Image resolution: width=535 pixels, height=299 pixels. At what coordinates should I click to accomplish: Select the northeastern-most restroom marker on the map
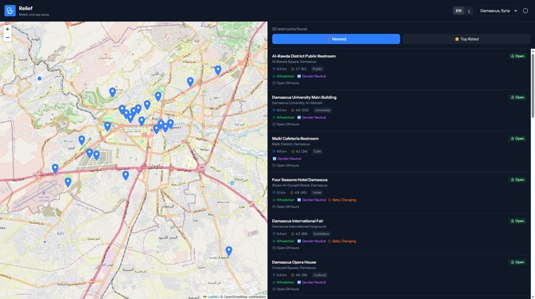pyautogui.click(x=218, y=70)
